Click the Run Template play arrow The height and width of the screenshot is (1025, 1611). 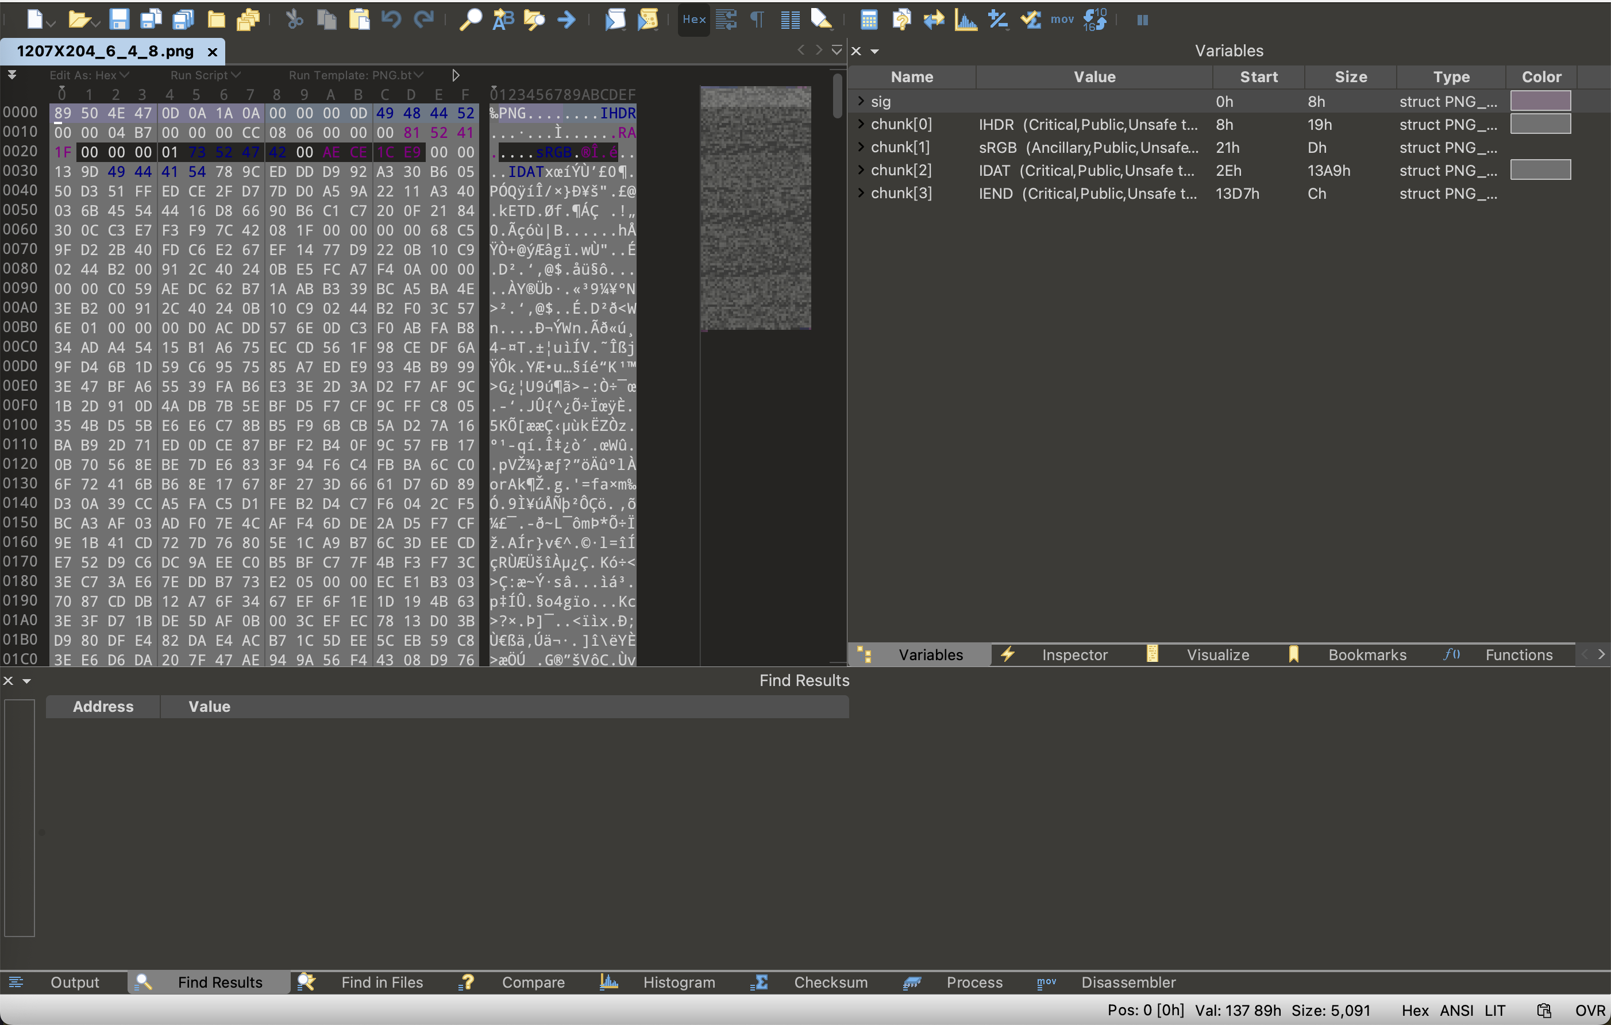[x=456, y=75]
